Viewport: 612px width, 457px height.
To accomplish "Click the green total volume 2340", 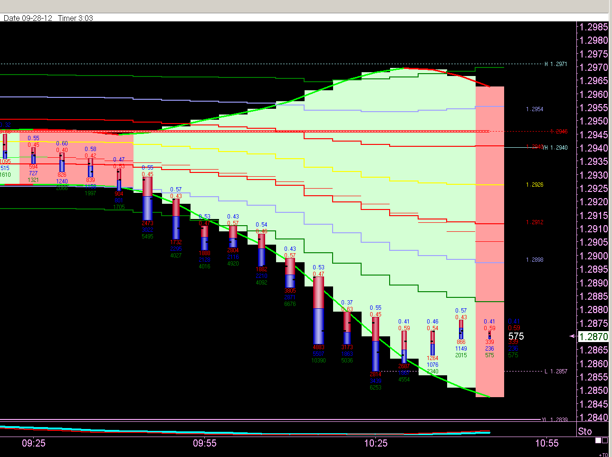I will point(432,371).
